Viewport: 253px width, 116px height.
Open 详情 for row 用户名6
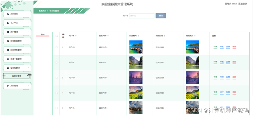coord(215,77)
